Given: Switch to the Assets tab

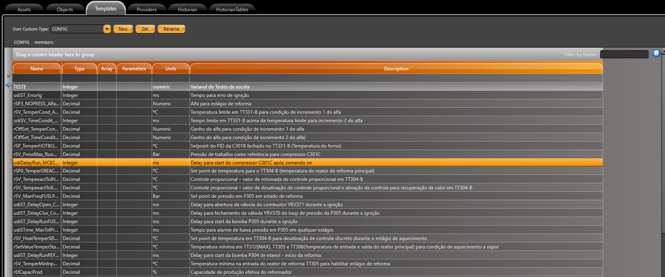Looking at the screenshot, I should coord(24,9).
